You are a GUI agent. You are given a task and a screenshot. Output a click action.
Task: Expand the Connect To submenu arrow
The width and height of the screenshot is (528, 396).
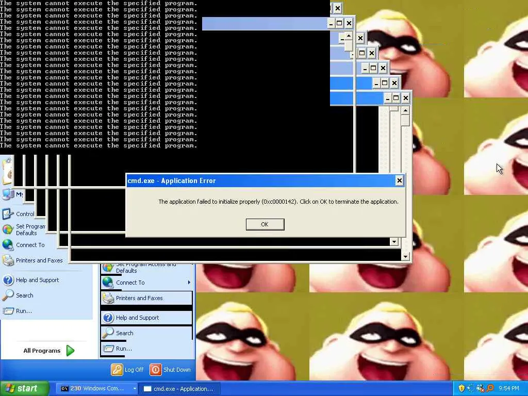pyautogui.click(x=189, y=283)
